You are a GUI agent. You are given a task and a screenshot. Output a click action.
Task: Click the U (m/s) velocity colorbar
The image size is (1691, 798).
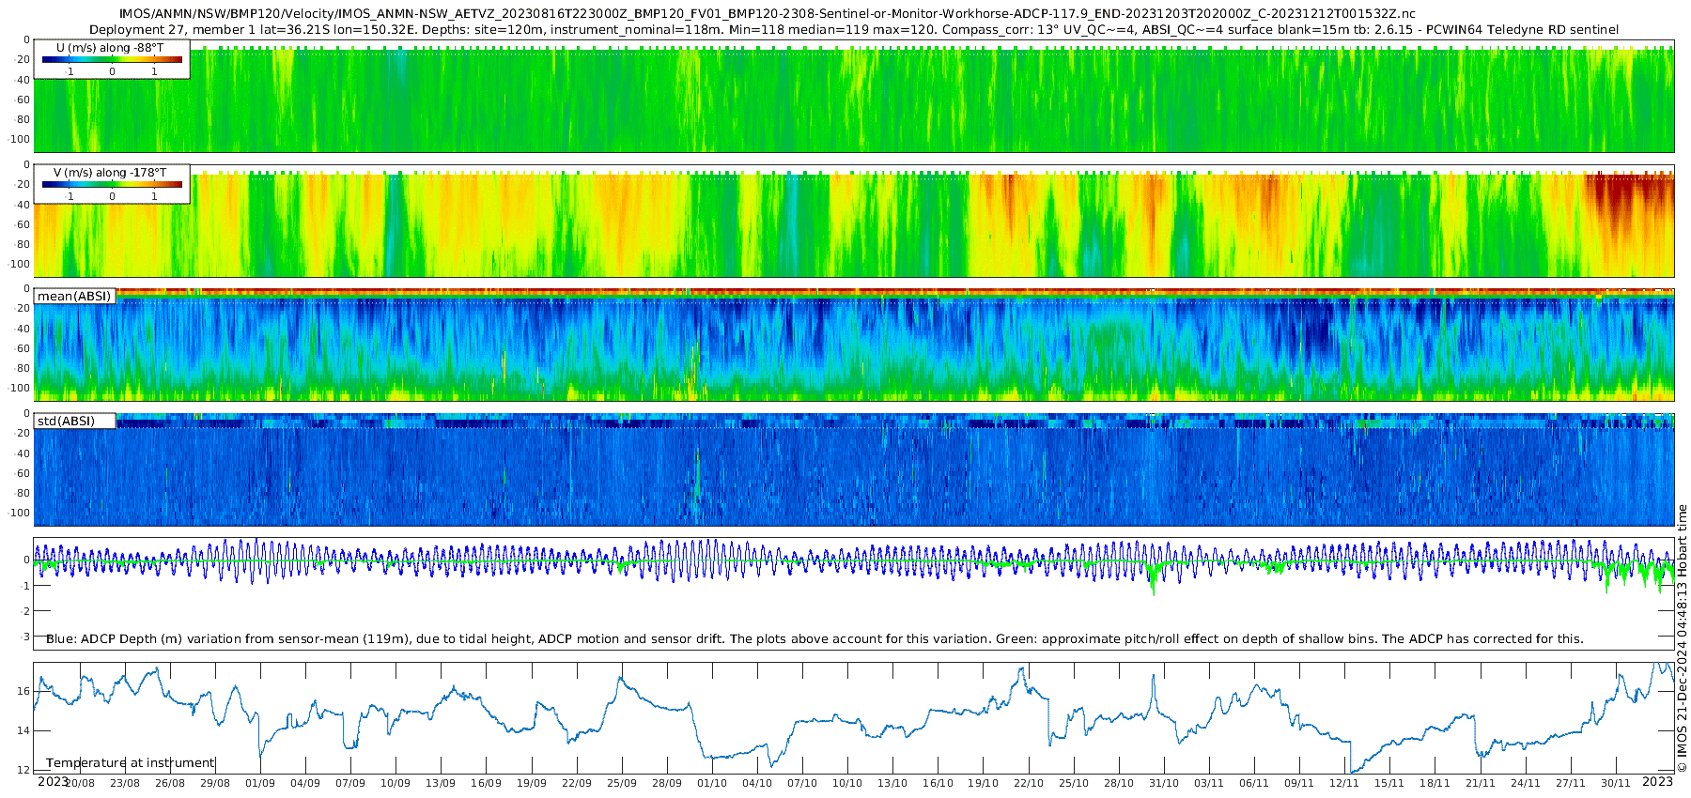tap(112, 59)
